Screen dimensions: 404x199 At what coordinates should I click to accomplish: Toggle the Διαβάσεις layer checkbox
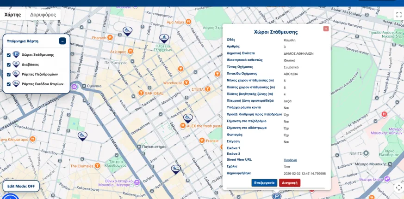pos(9,64)
